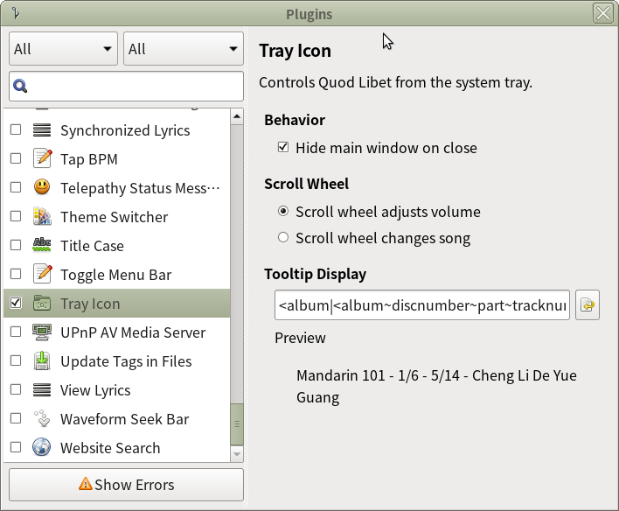Select View Lyrics in plugin list
The height and width of the screenshot is (511, 619).
(95, 390)
